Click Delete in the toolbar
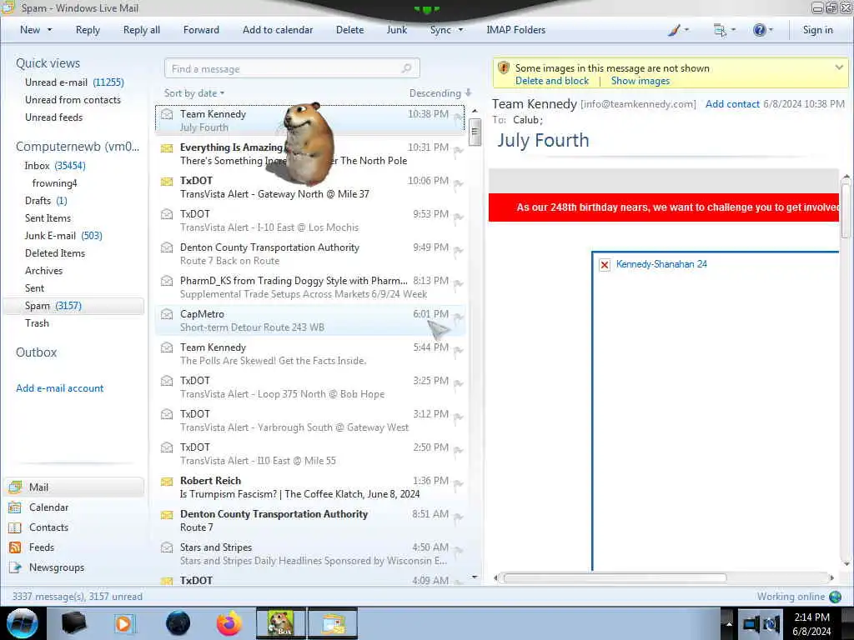The image size is (854, 640). 349,30
